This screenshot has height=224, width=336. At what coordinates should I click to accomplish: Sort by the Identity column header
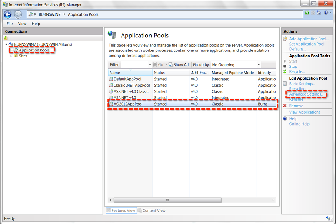click(266, 73)
